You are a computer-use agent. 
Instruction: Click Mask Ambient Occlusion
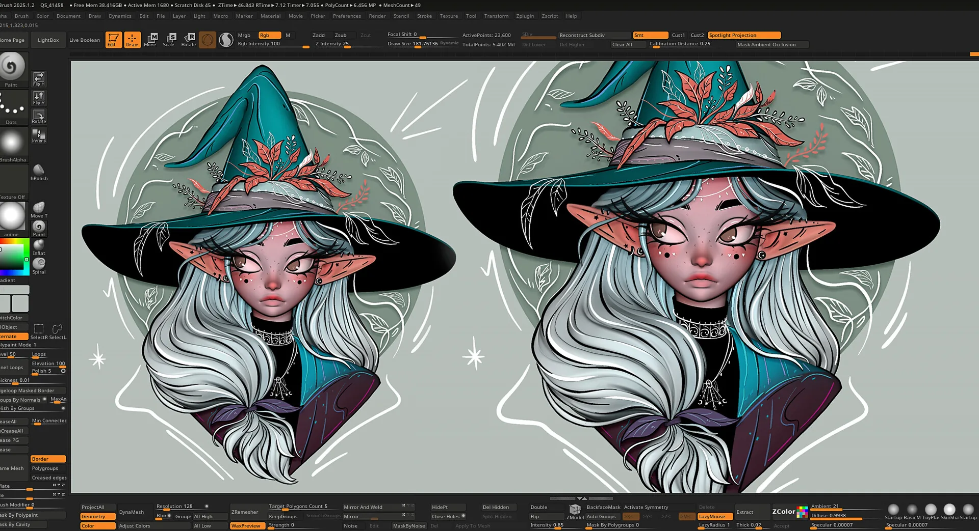[772, 44]
